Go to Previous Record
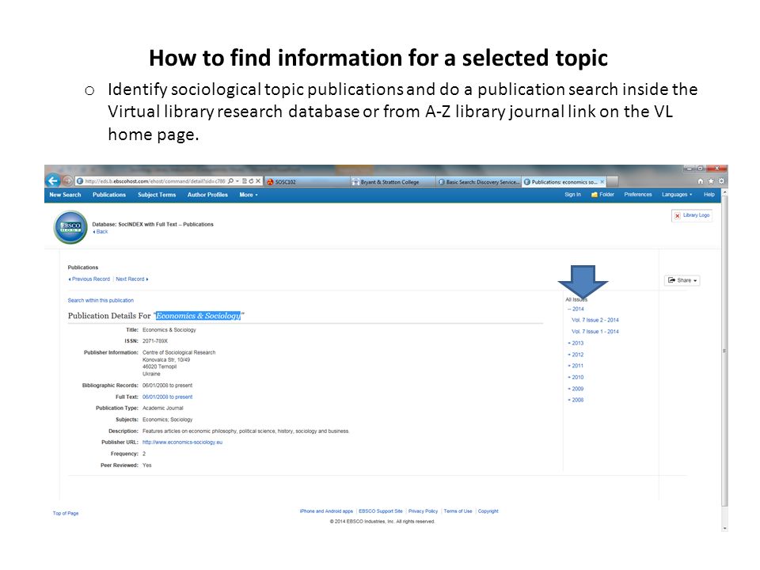Screen dimensions: 760x570 tap(89, 279)
